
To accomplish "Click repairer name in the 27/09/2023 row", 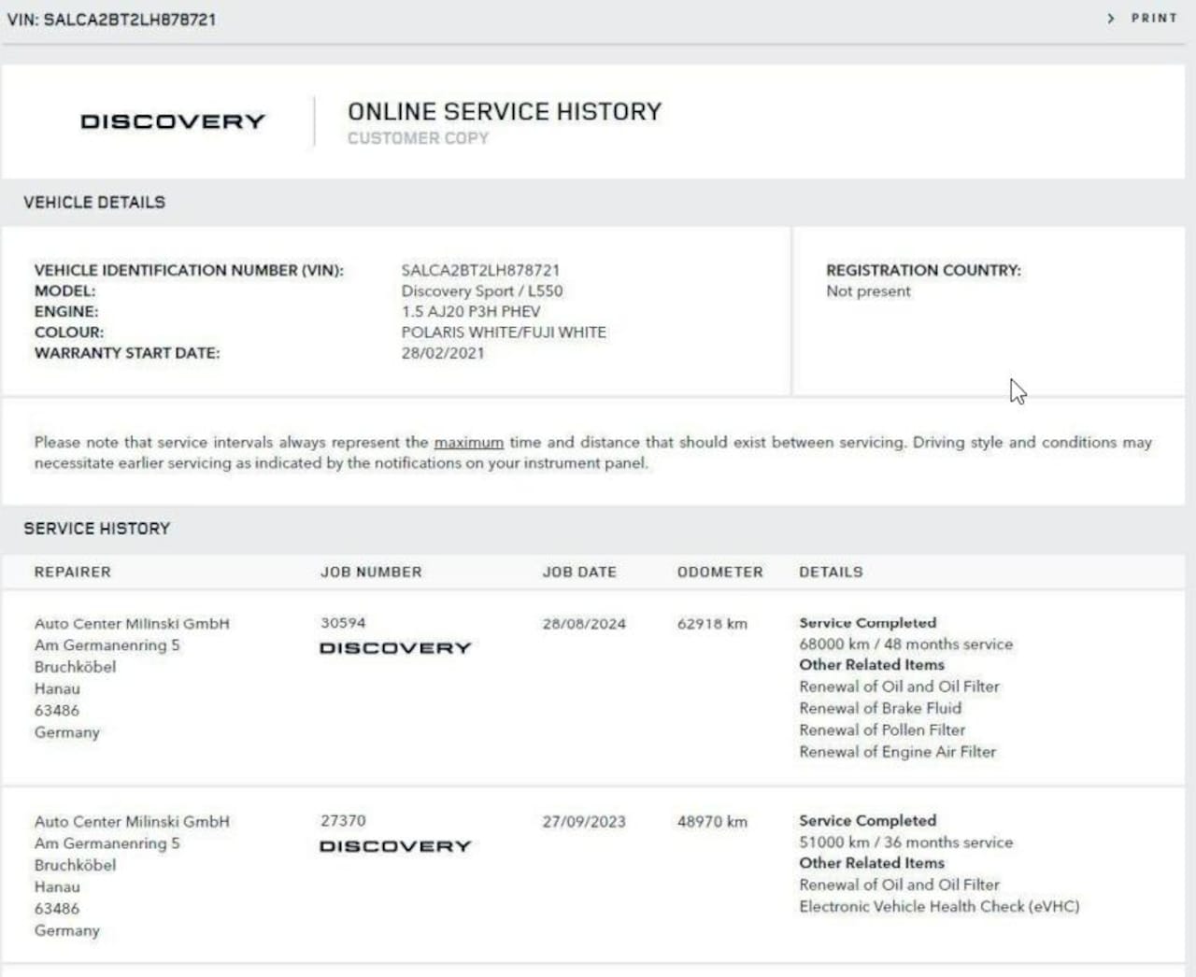I will 132,821.
